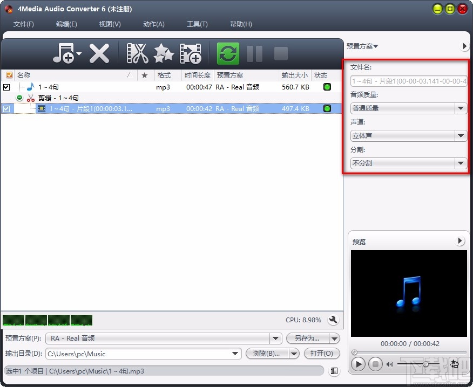473x387 pixels.
Task: Click the preview music note thumbnail
Action: (409, 293)
